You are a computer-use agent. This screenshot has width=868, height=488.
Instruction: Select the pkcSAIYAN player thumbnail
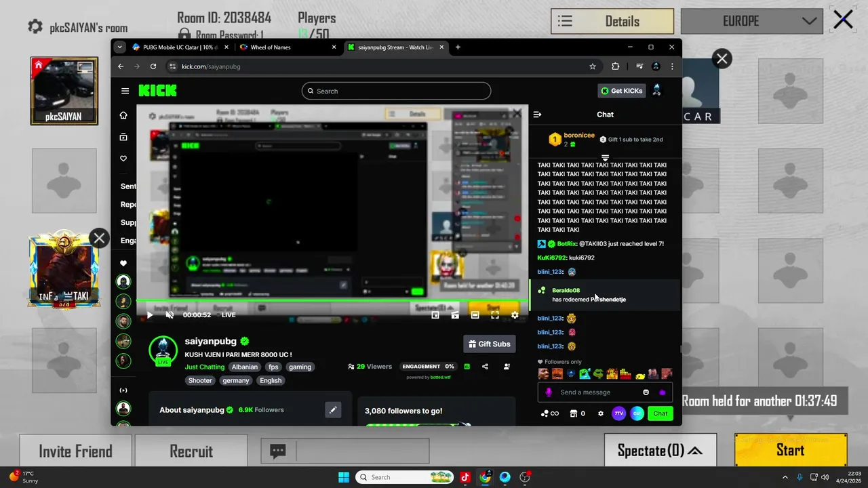pyautogui.click(x=64, y=91)
